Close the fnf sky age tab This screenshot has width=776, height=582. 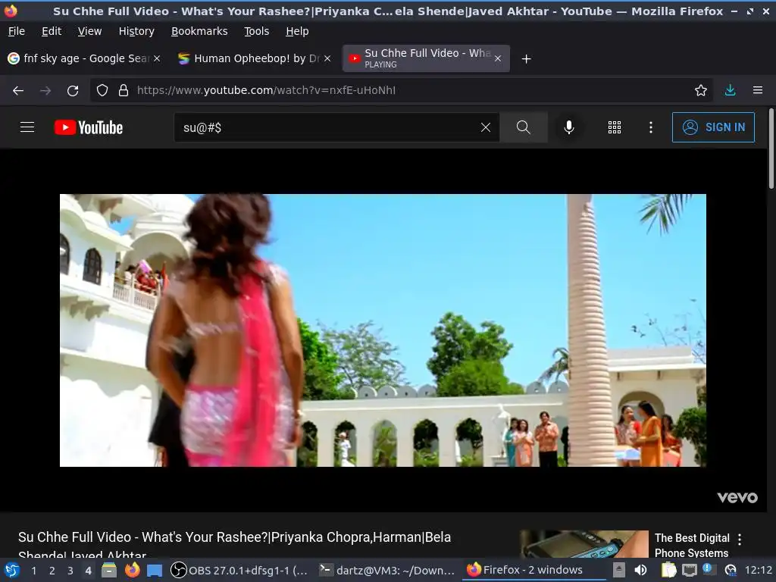tap(156, 58)
